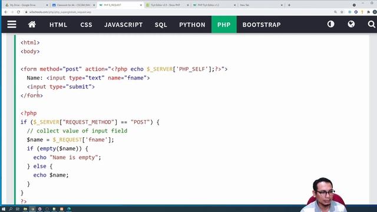Open File Explorer from taskbar
The image size is (377, 212).
[x=25, y=209]
